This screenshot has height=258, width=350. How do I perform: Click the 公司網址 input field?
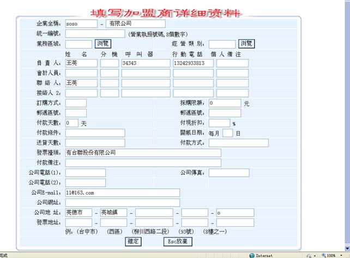point(122,203)
